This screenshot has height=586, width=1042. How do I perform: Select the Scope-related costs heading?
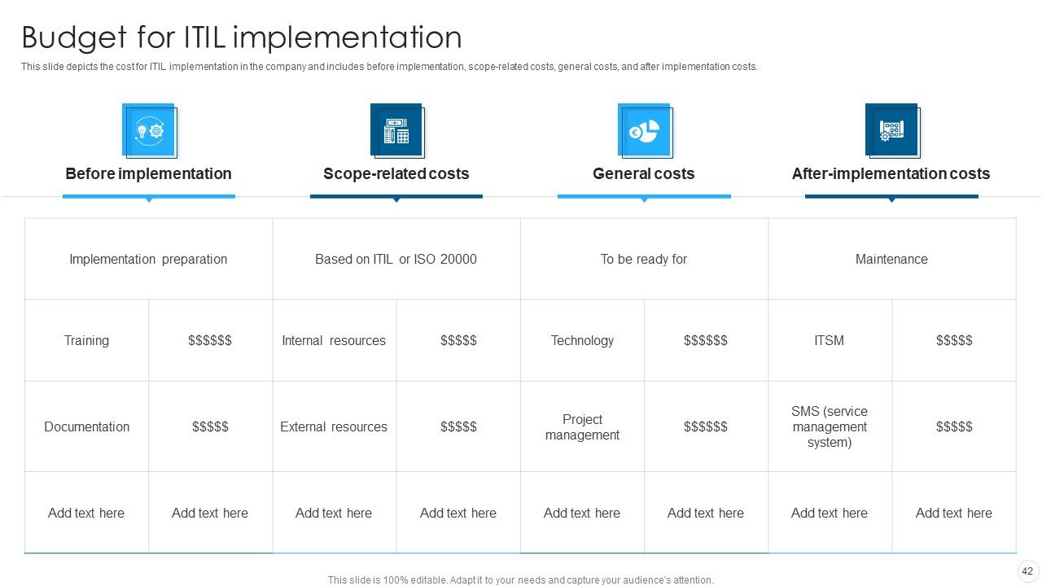point(396,173)
